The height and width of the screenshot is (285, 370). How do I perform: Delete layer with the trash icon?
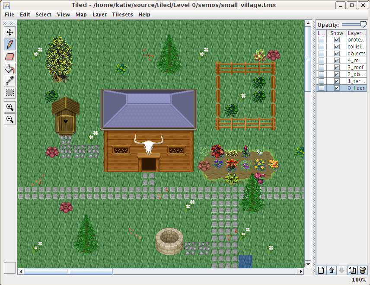362,270
